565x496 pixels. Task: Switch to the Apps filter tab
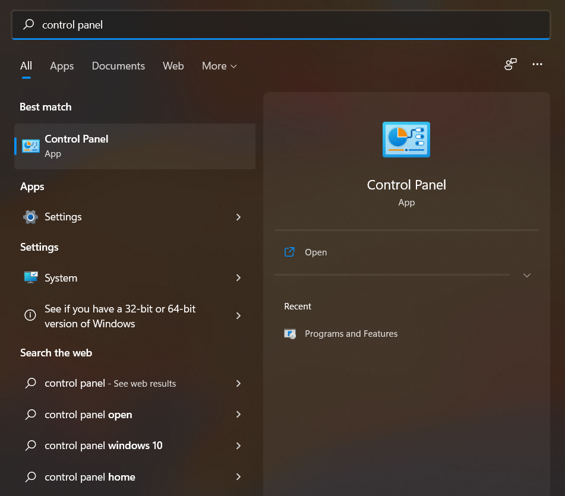point(62,66)
